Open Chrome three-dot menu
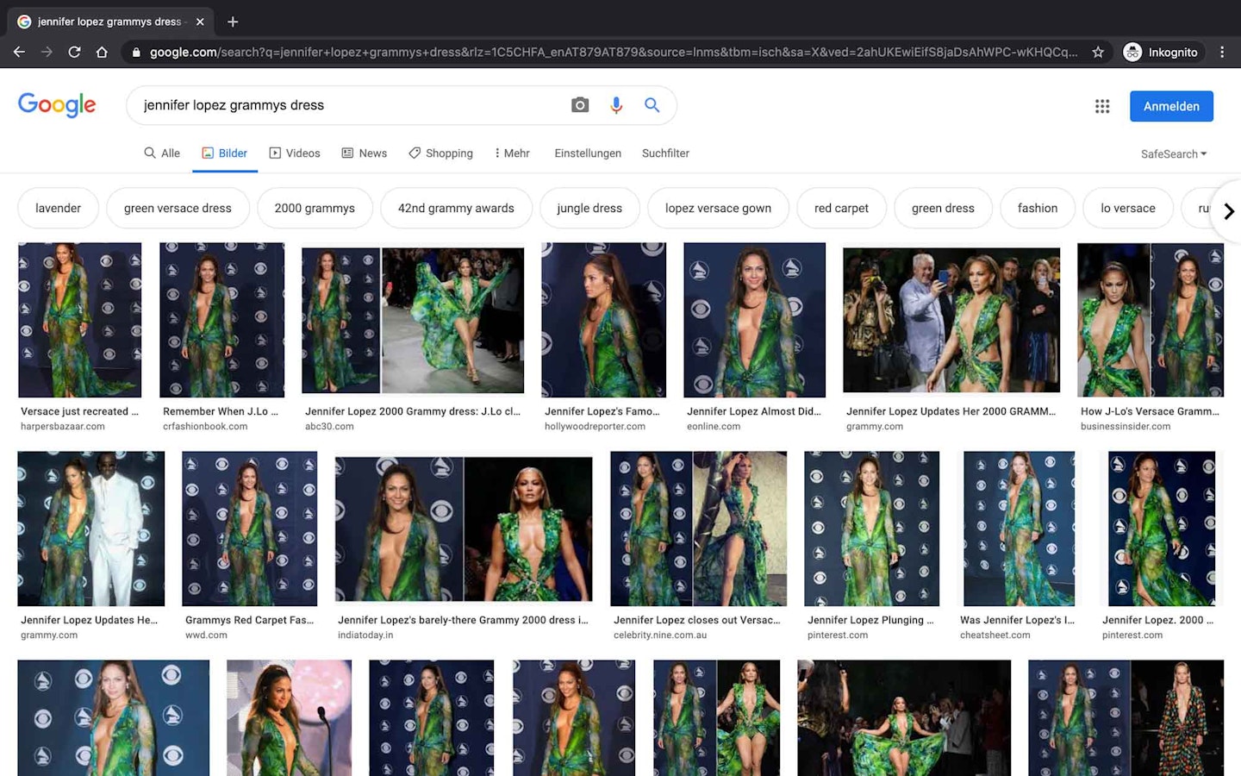This screenshot has width=1241, height=776. tap(1222, 52)
